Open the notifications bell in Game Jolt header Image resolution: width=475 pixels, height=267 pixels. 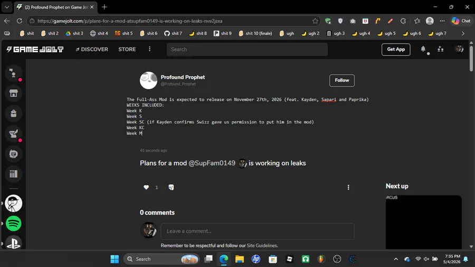tap(423, 49)
